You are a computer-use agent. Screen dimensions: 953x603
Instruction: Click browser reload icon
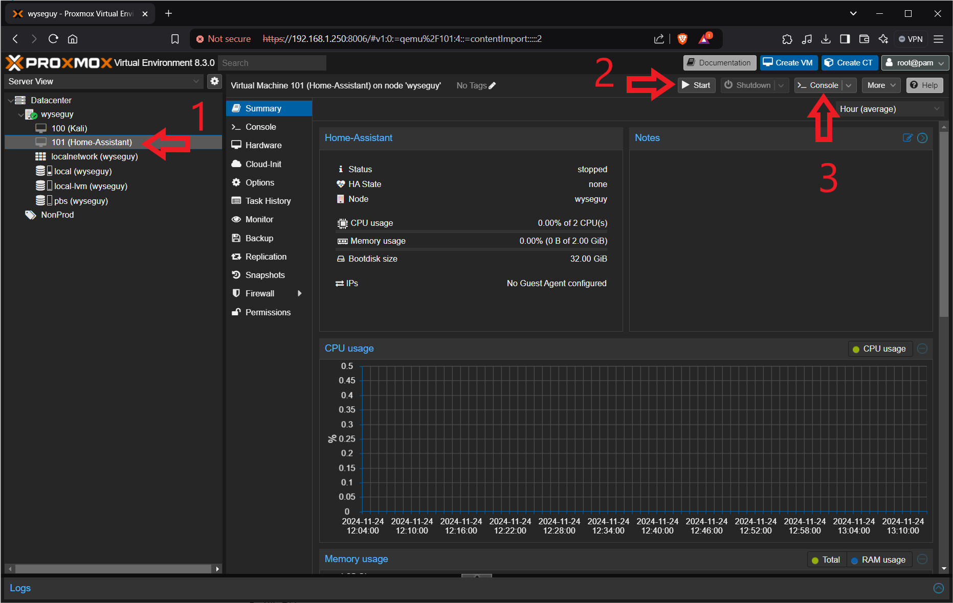(53, 39)
